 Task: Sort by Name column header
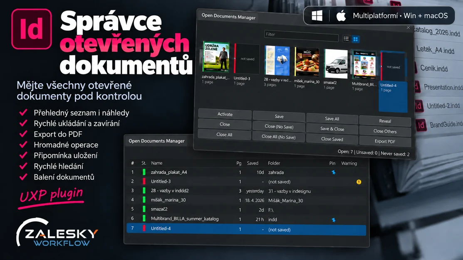click(157, 163)
